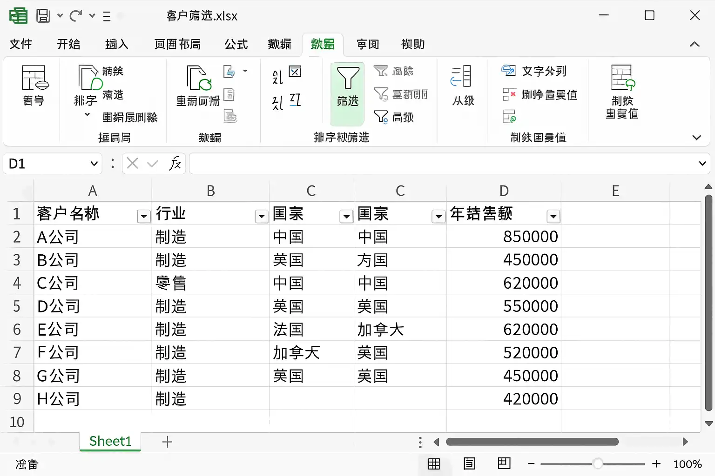Screen dimensions: 715x476
Task: Select the Sheet1 worksheet tab
Action: [x=110, y=441]
